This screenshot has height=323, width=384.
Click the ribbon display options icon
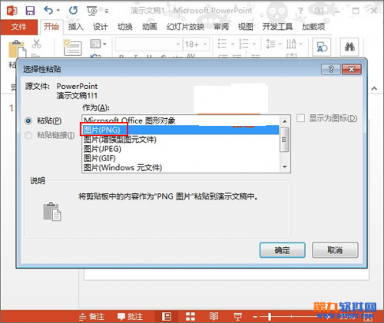click(x=319, y=11)
